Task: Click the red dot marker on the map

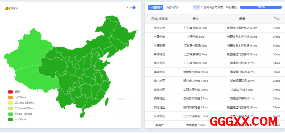Action: click(x=104, y=74)
